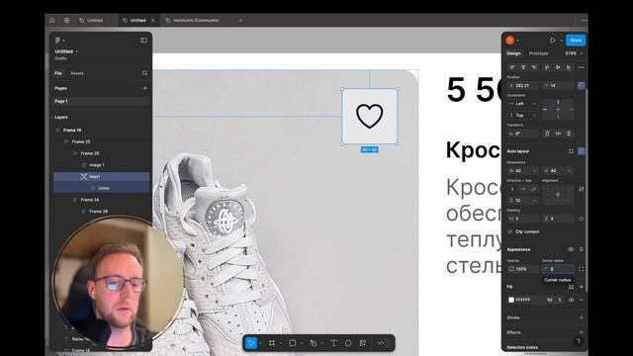
Task: Open more alignment options ellipsis
Action: 582,67
